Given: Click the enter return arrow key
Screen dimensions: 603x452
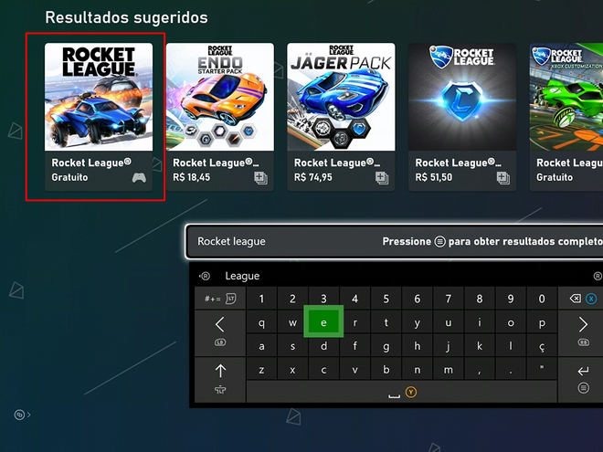Looking at the screenshot, I should (583, 371).
